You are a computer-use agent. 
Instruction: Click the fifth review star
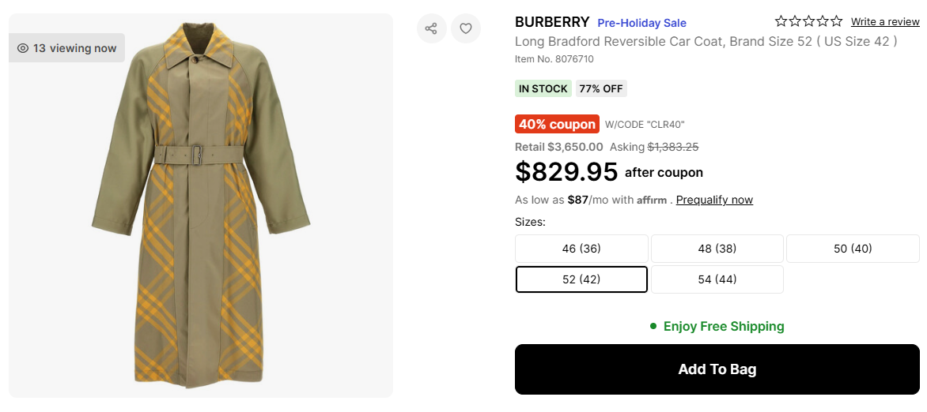(x=837, y=21)
